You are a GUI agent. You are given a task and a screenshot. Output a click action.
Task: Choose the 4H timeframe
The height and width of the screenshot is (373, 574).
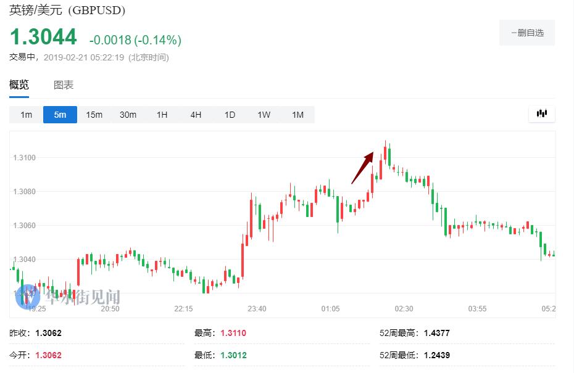point(196,115)
